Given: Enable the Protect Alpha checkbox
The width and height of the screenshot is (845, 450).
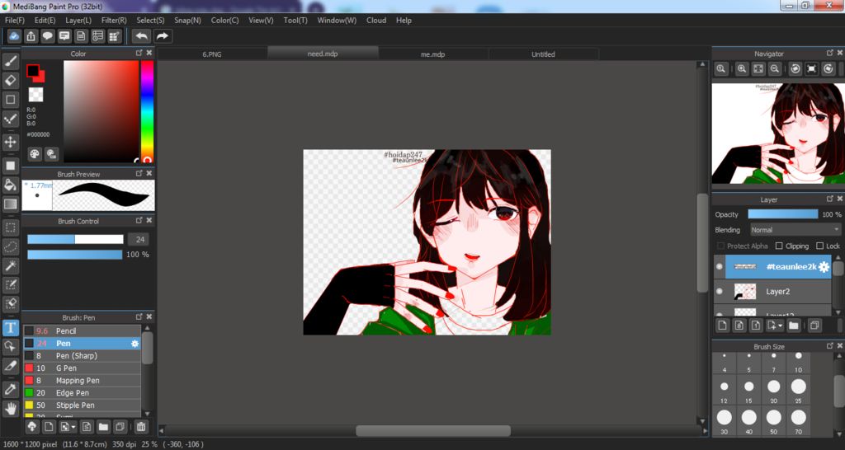Looking at the screenshot, I should pyautogui.click(x=720, y=246).
